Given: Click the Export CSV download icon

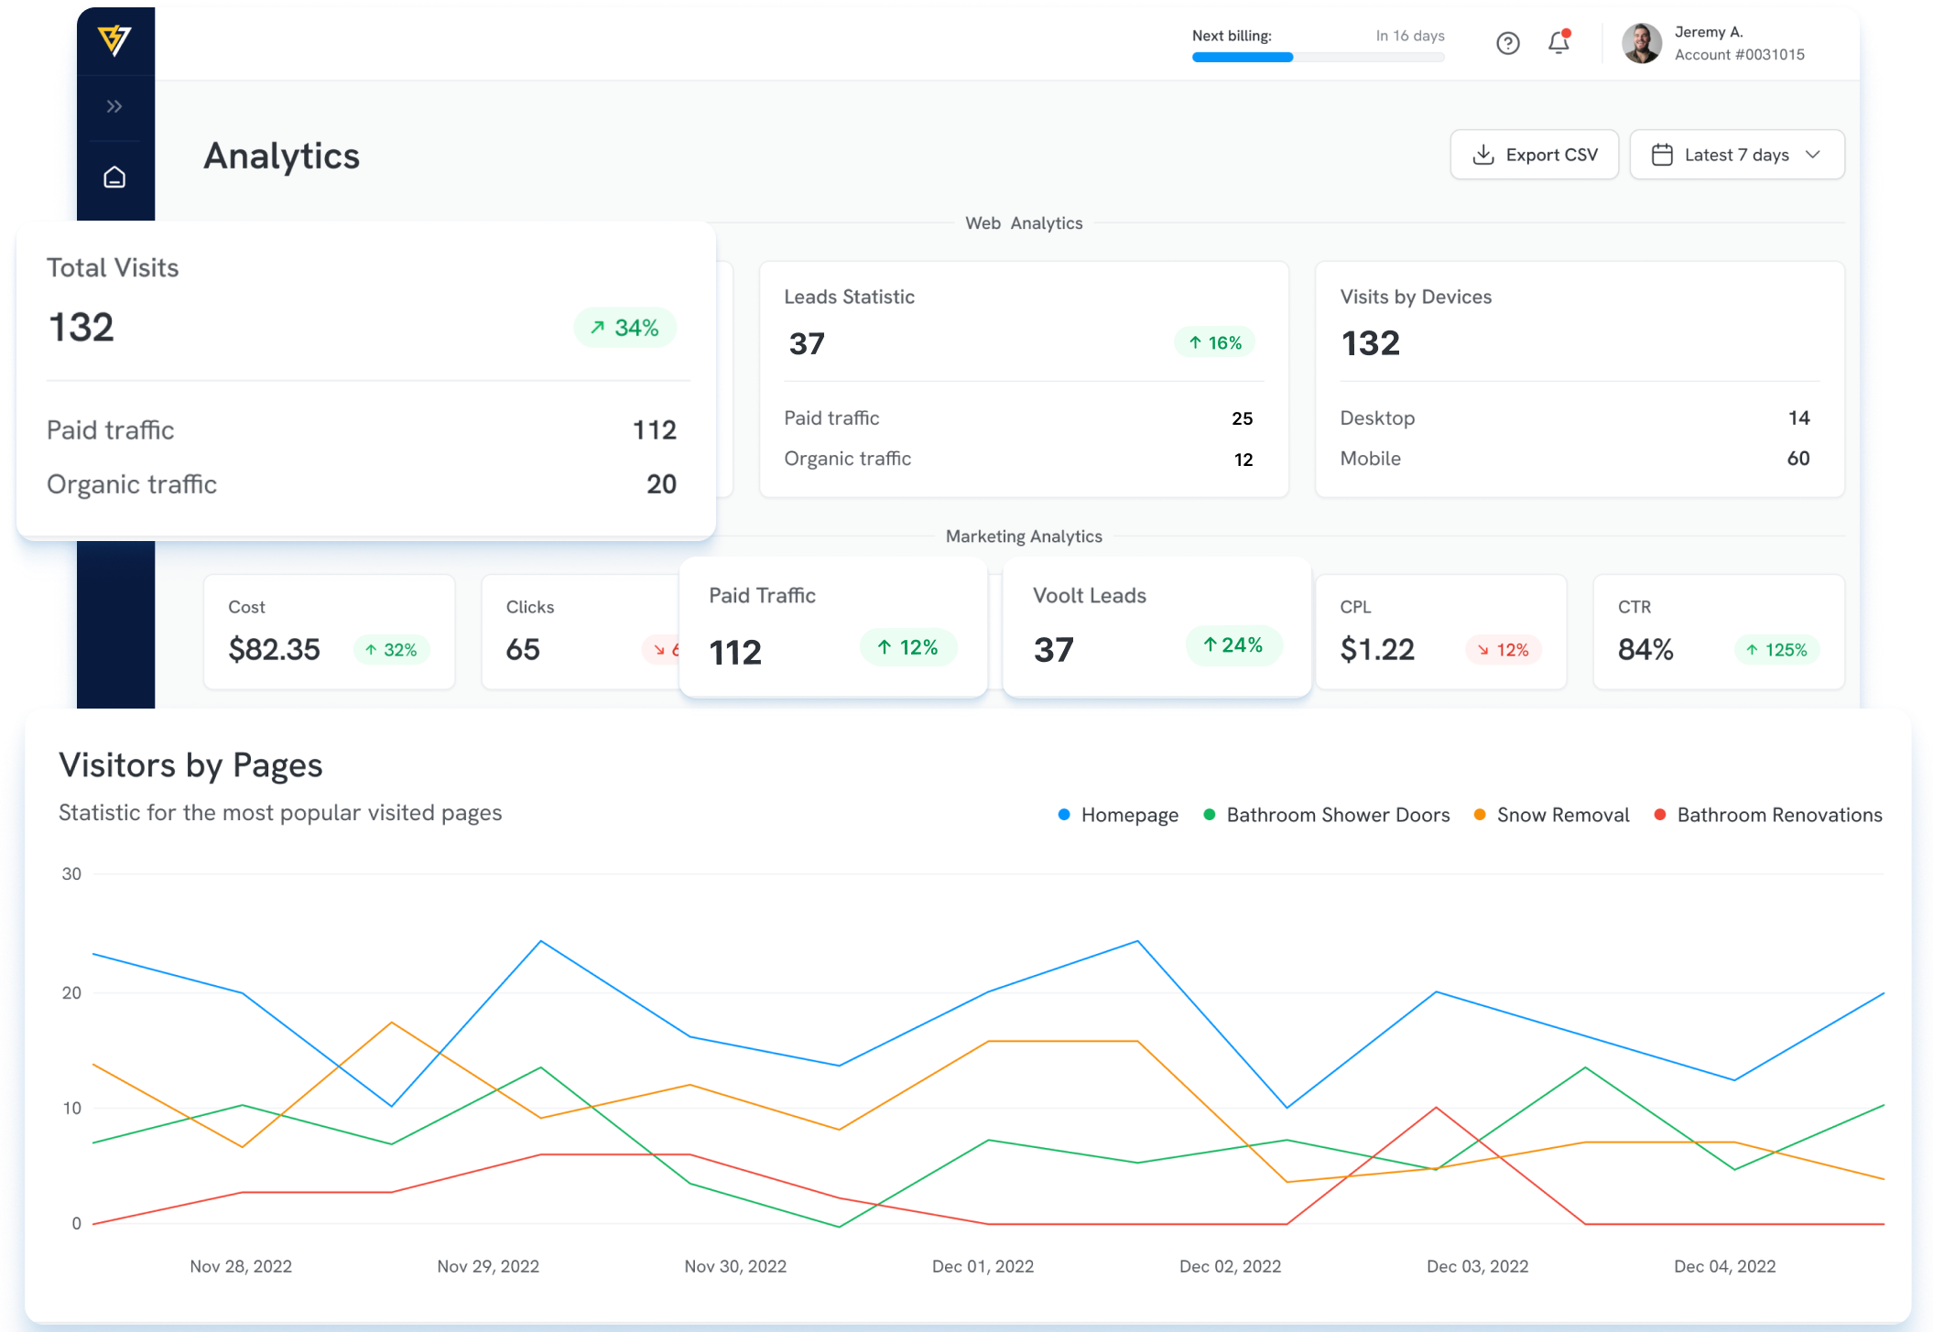Looking at the screenshot, I should point(1485,153).
